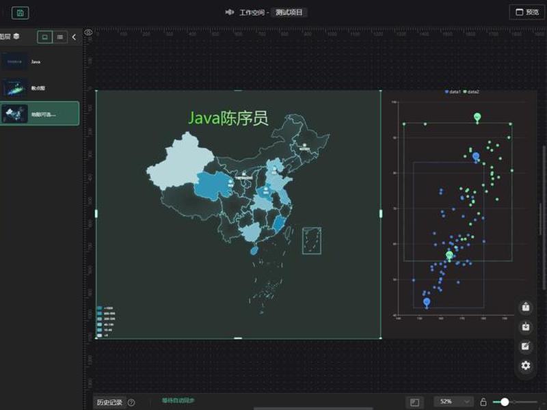Screen dimensions: 547x410
Task: Toggle the zoom lock icon
Action: tap(483, 402)
